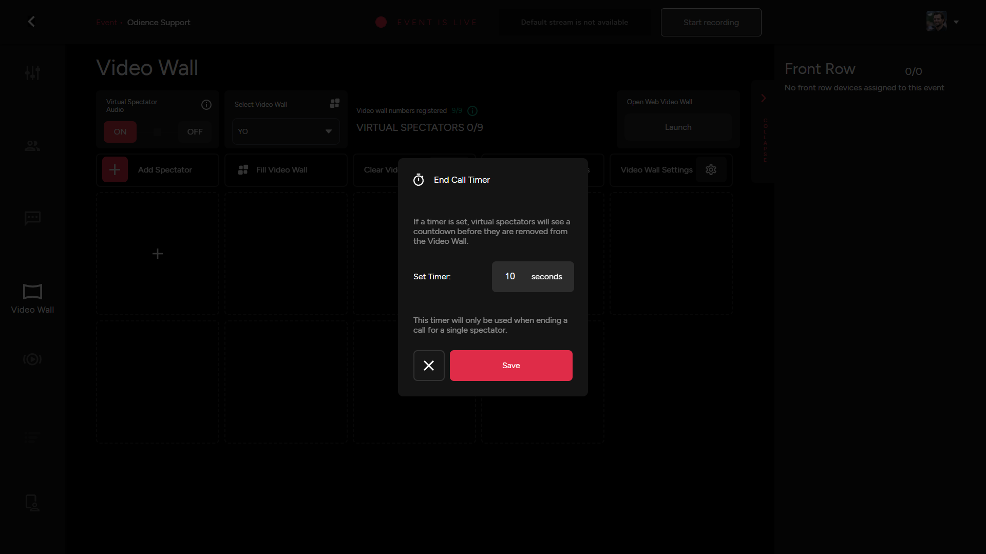
Task: Open the participants sidebar icon
Action: coord(32,146)
